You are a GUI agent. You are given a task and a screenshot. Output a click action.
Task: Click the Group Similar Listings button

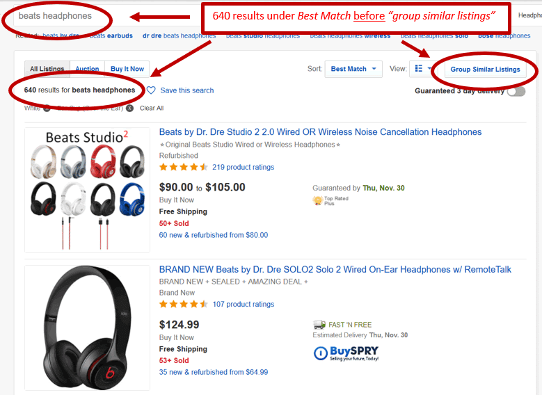click(x=485, y=69)
